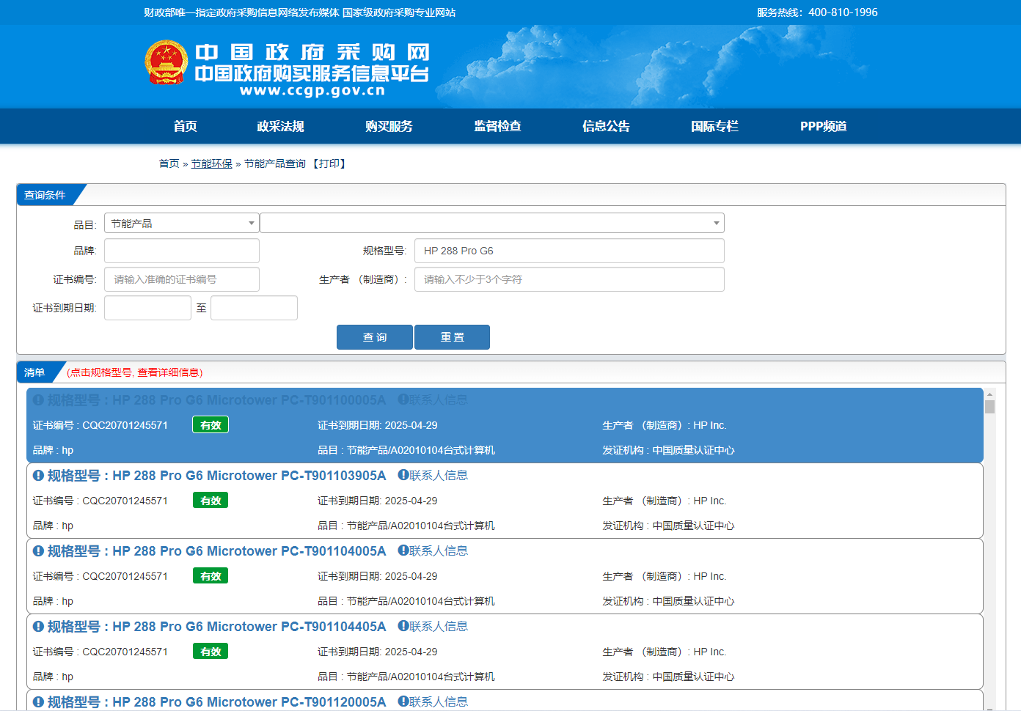Viewport: 1021px width, 711px height.
Task: Click 首页 breadcrumb link
Action: click(x=169, y=163)
